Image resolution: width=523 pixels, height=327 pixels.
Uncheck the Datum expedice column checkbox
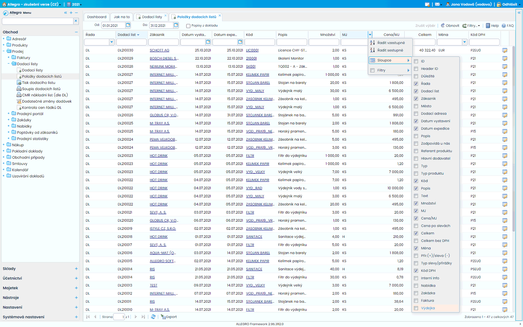pyautogui.click(x=416, y=129)
